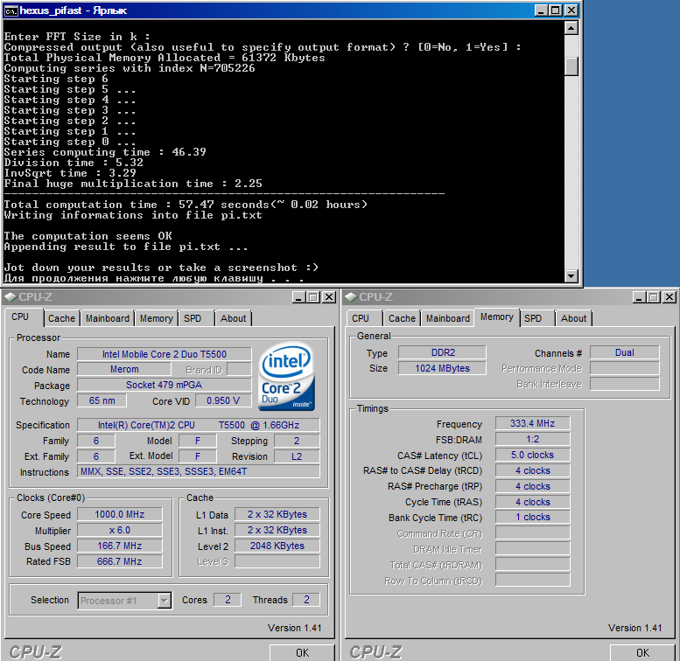This screenshot has height=661, width=680.
Task: Open Mainboard tab in right CPU-Z window
Action: tap(448, 318)
